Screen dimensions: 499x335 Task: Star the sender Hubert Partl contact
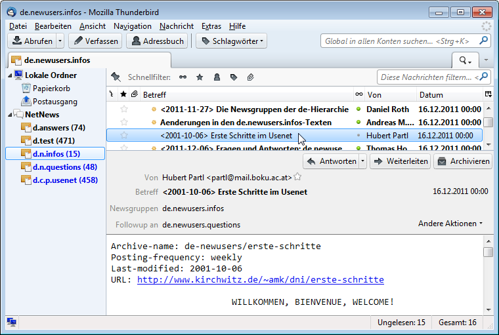point(298,177)
